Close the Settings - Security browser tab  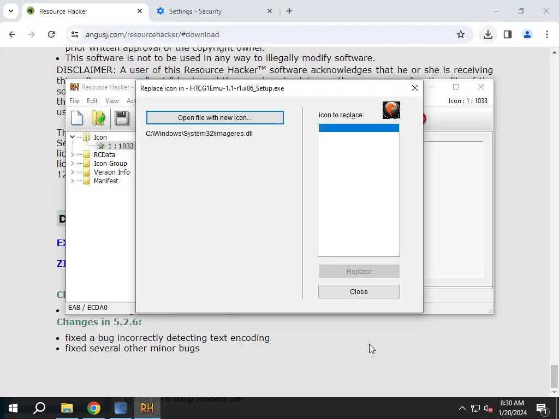click(270, 11)
